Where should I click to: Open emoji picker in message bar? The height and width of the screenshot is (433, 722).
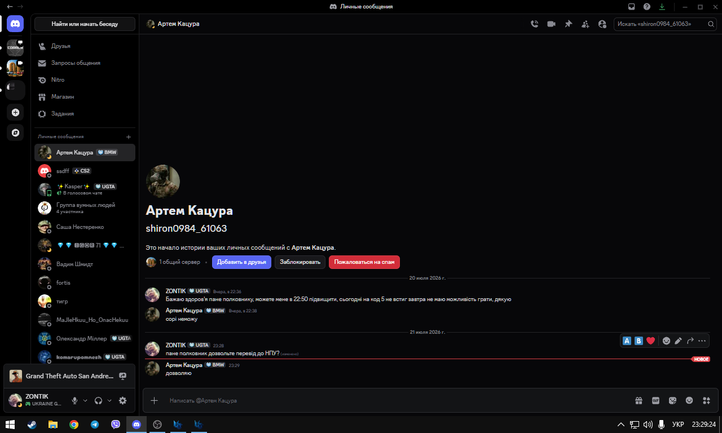pos(689,400)
